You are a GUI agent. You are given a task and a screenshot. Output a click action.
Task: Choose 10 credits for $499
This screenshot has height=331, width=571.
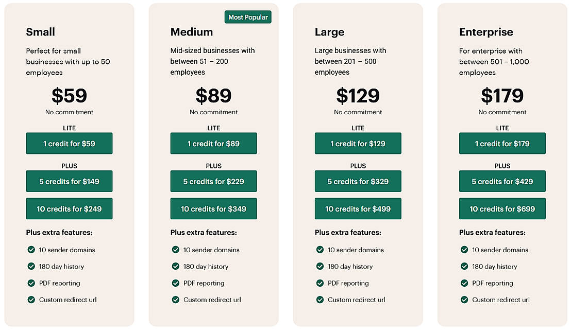click(x=358, y=209)
